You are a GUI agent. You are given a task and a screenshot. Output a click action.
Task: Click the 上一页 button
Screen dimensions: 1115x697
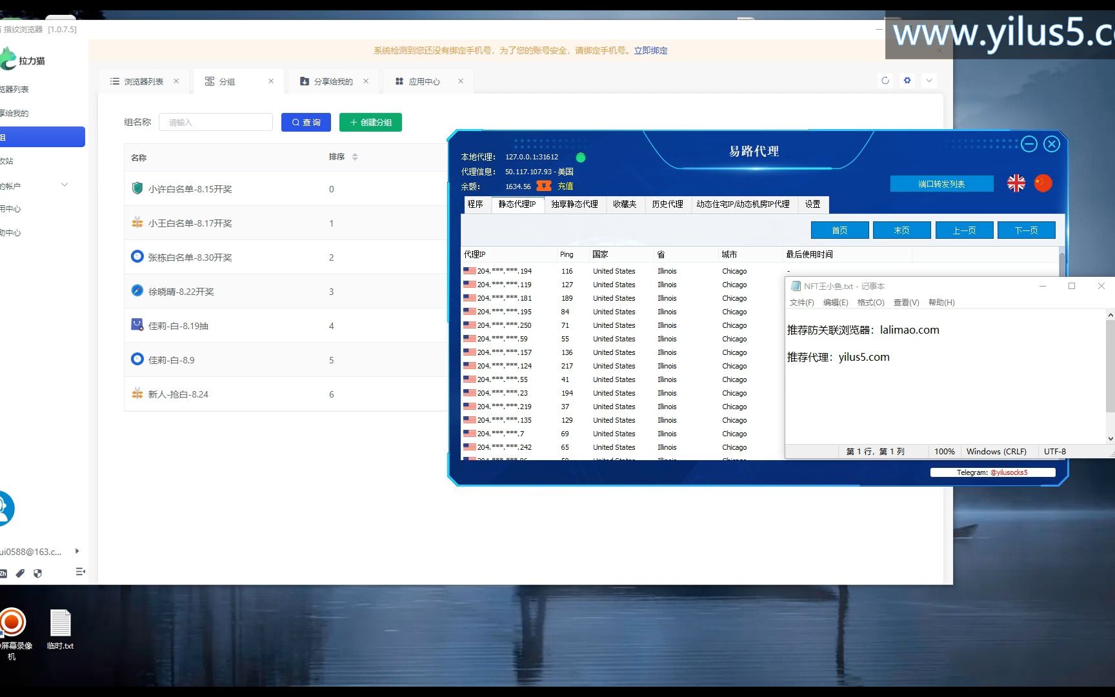click(x=964, y=230)
